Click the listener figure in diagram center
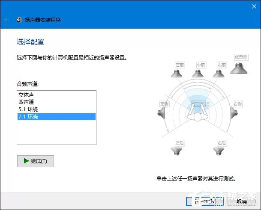The height and width of the screenshot is (210, 261). pyautogui.click(x=198, y=113)
